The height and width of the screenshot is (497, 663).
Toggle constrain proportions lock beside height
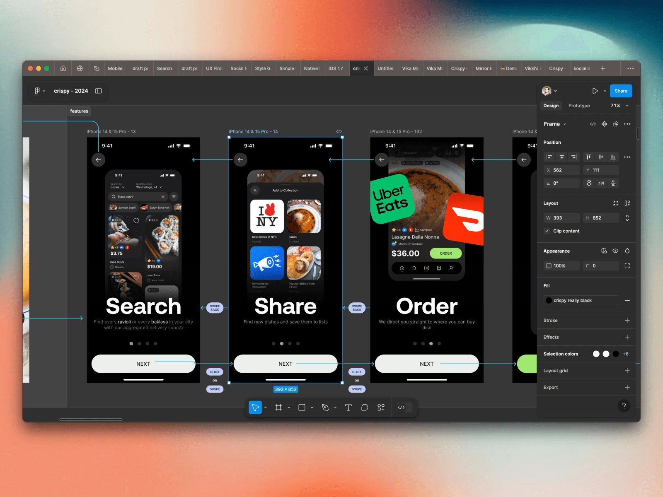click(x=627, y=218)
